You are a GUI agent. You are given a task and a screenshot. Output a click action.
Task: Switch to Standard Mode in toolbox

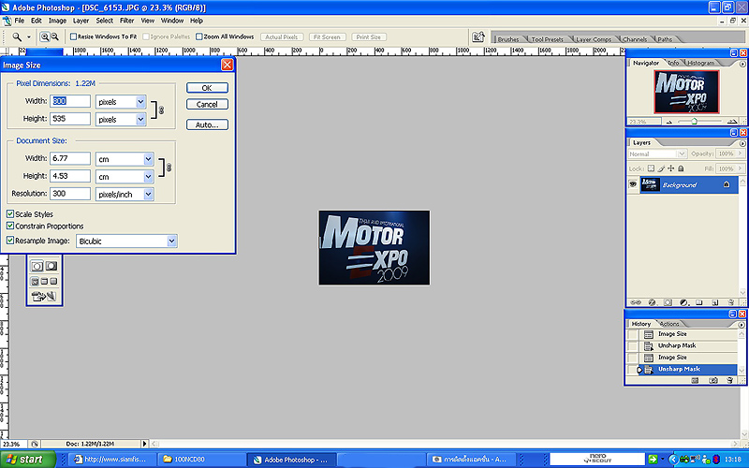tap(37, 267)
